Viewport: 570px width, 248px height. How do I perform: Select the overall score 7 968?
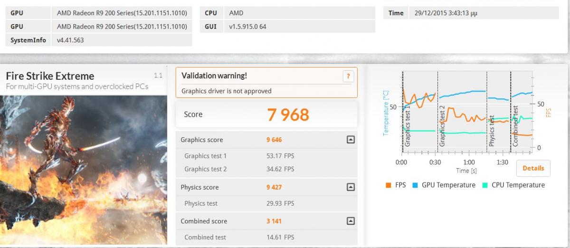288,114
